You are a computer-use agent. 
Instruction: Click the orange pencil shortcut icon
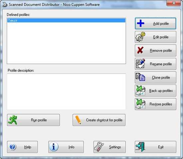[x=78, y=120]
